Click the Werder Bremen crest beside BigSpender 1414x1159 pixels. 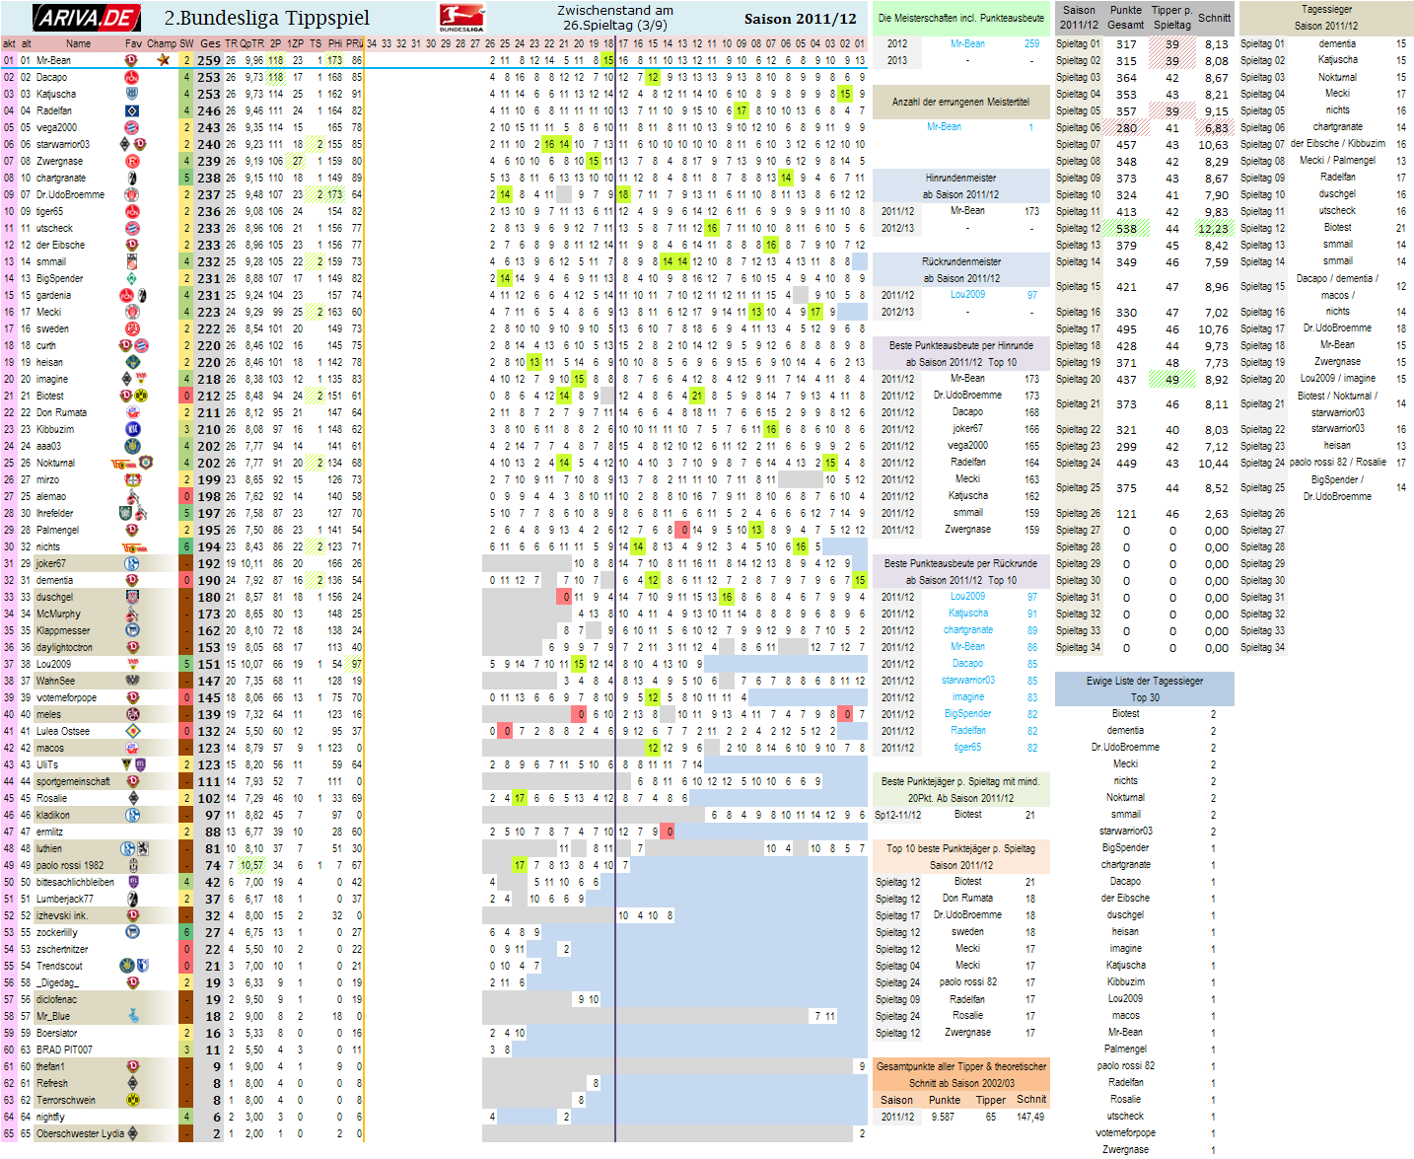[131, 278]
